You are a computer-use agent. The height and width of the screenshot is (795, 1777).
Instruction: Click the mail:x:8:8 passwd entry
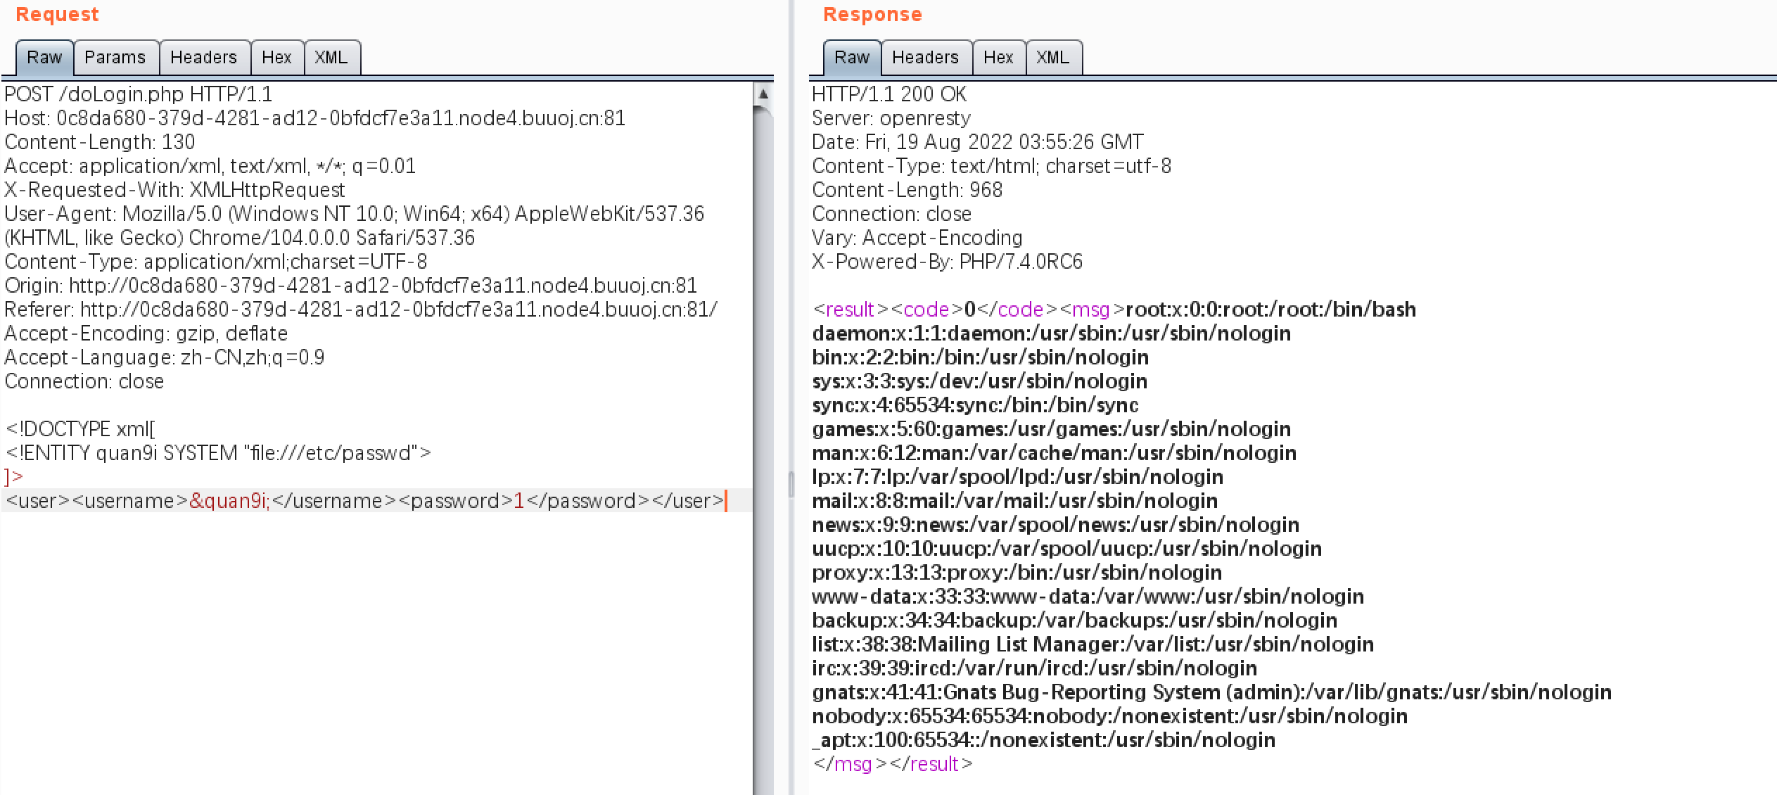click(1015, 501)
